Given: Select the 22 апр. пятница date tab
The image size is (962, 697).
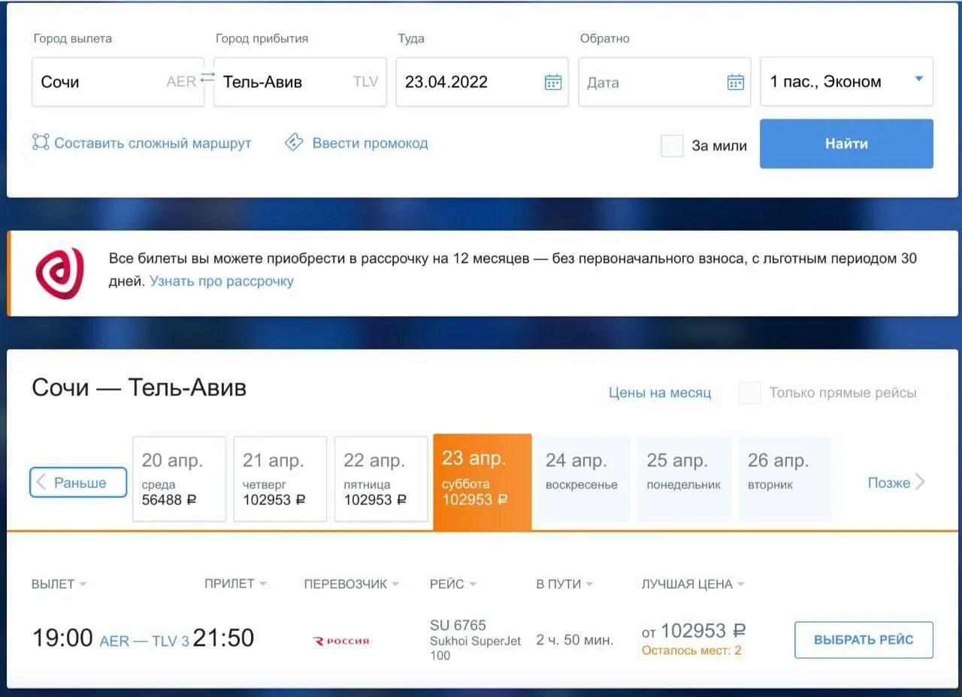Looking at the screenshot, I should (381, 478).
